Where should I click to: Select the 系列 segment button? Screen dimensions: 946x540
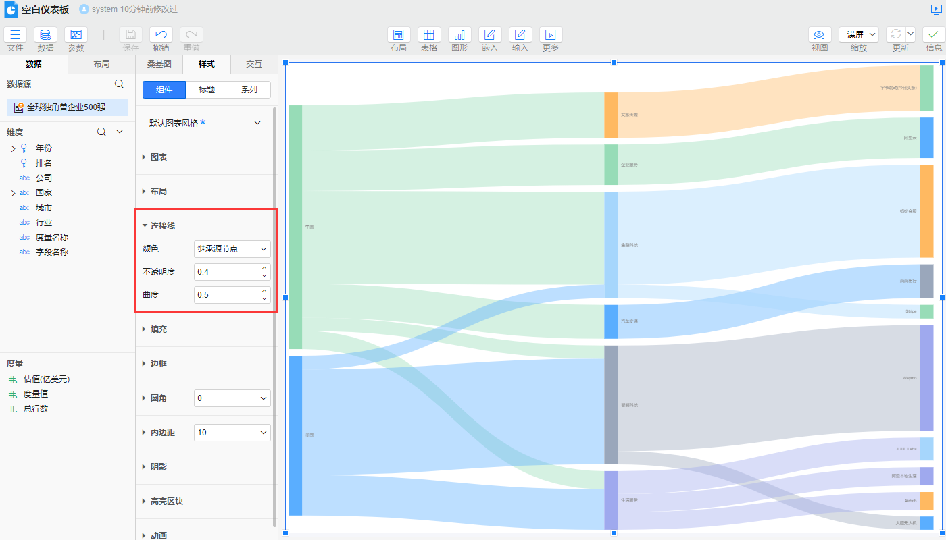click(249, 90)
